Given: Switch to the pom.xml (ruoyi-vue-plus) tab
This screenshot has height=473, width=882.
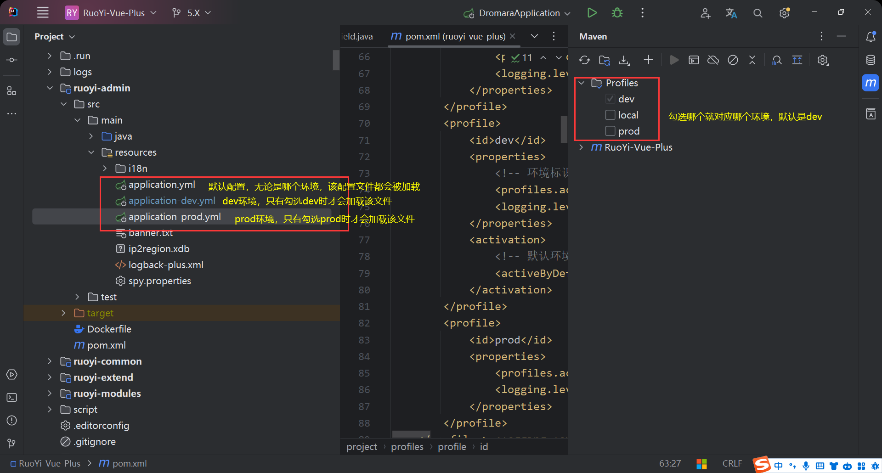Looking at the screenshot, I should click(455, 36).
